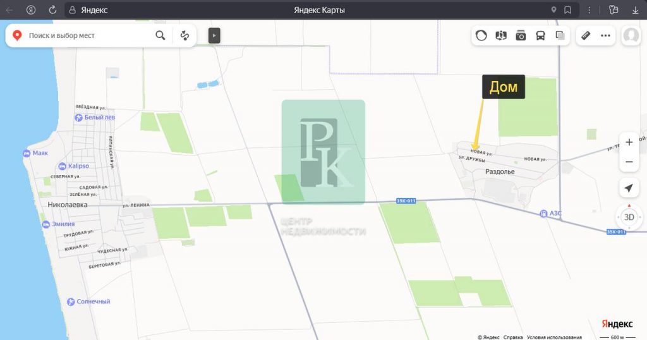This screenshot has height=340, width=647.
Task: Toggle the traffic layer icon
Action: [x=481, y=35]
